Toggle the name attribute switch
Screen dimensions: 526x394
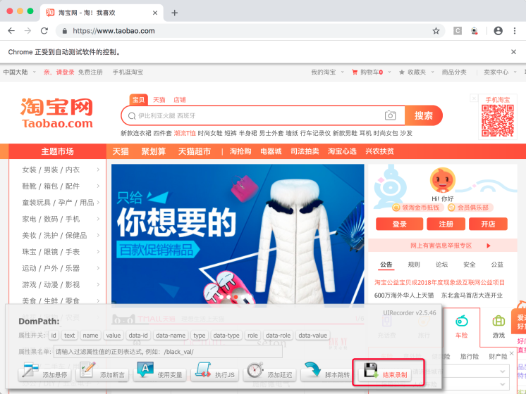click(x=90, y=336)
